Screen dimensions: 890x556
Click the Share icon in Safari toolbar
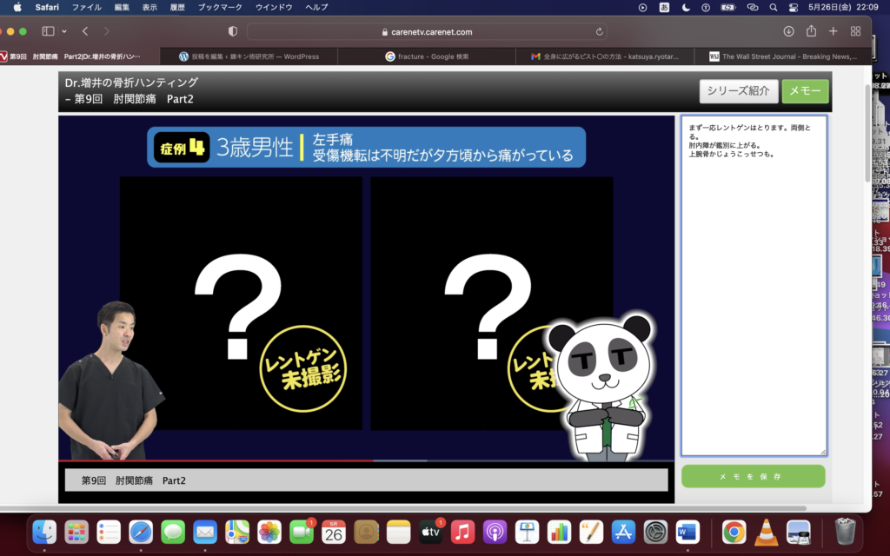pos(811,31)
